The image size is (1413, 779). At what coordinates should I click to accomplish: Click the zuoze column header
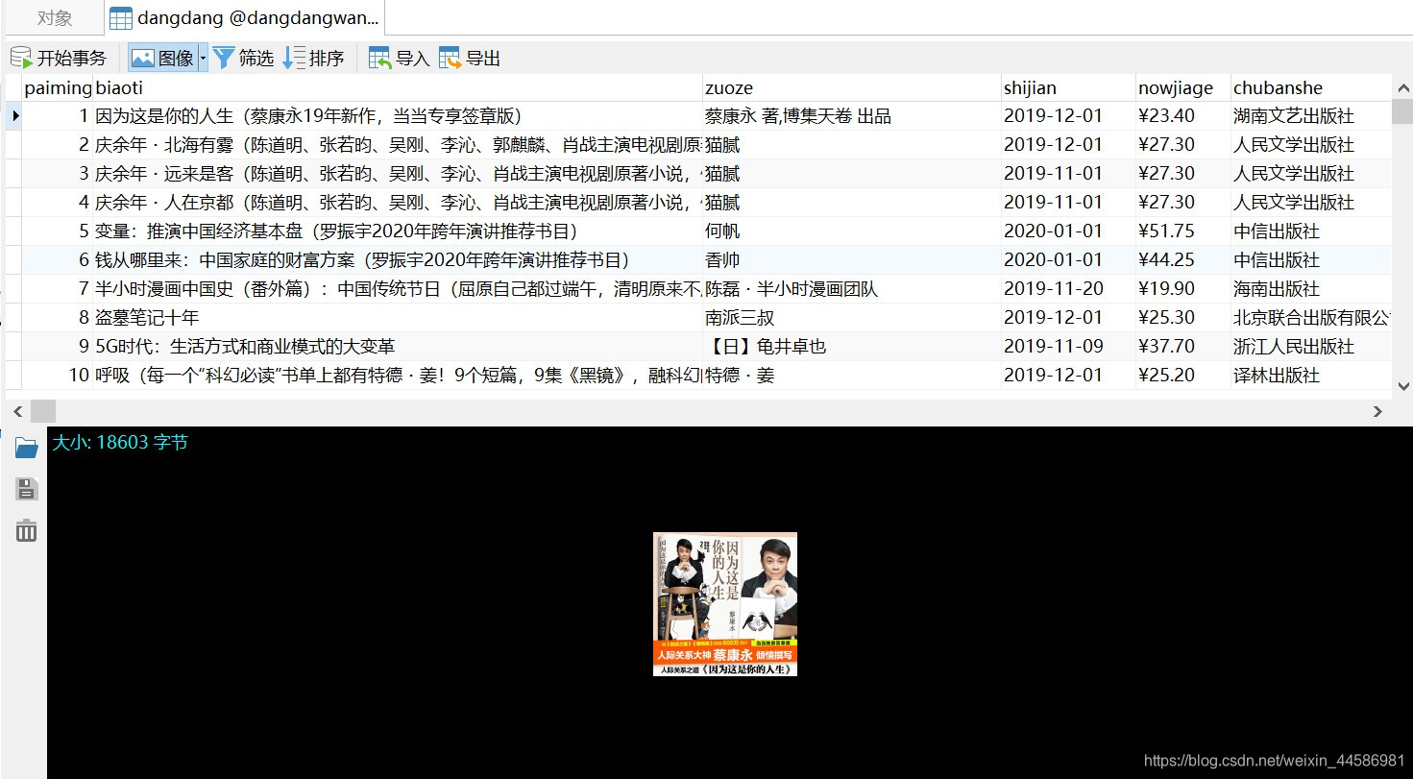[851, 88]
